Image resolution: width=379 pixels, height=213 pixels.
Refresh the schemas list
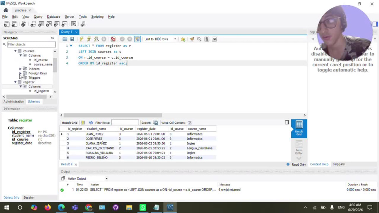(52, 38)
